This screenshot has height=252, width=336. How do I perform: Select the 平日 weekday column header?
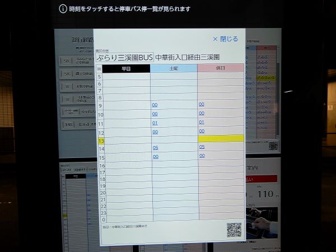tap(126, 68)
